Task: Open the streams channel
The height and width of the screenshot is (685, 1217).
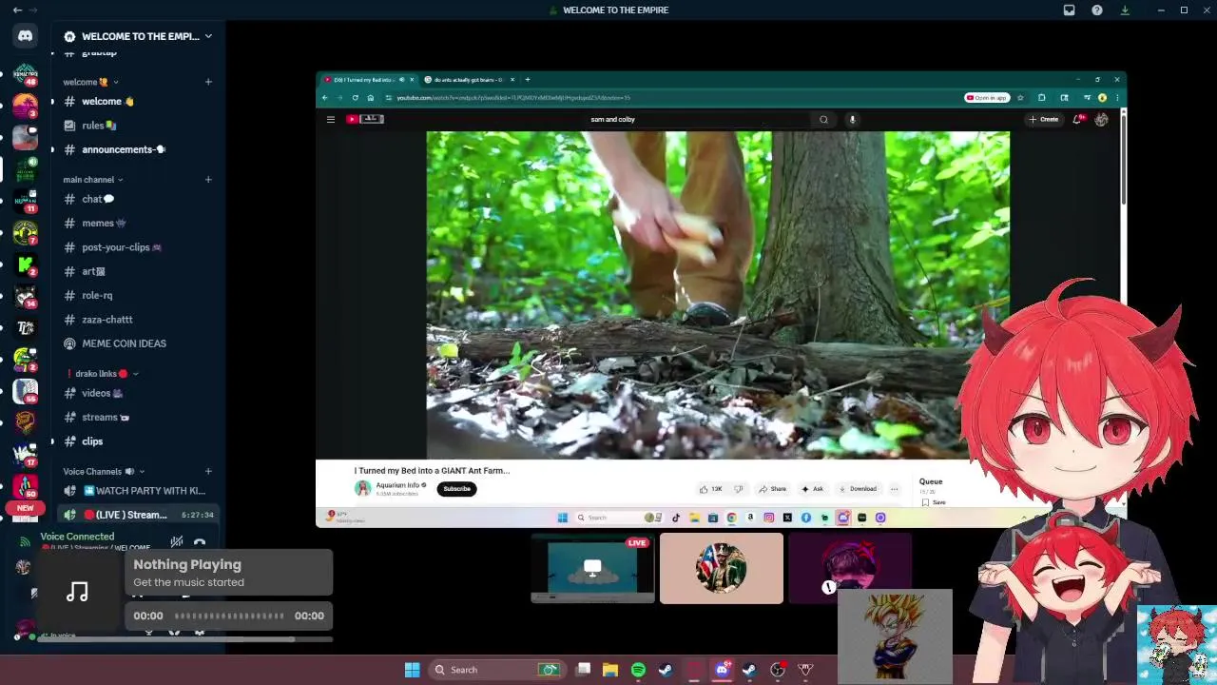Action: click(x=138, y=417)
